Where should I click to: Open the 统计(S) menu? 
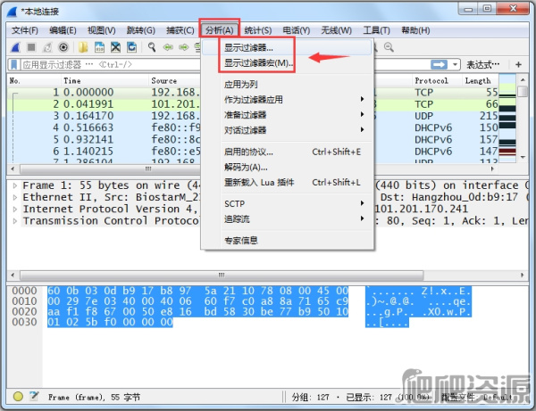pyautogui.click(x=258, y=30)
